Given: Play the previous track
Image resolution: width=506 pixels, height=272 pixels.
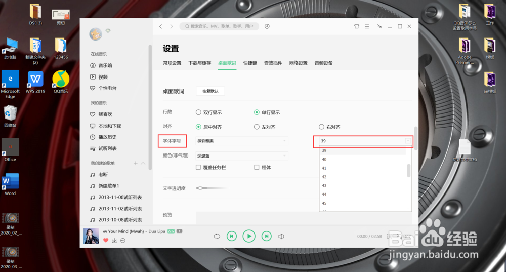Looking at the screenshot, I should click(x=232, y=236).
